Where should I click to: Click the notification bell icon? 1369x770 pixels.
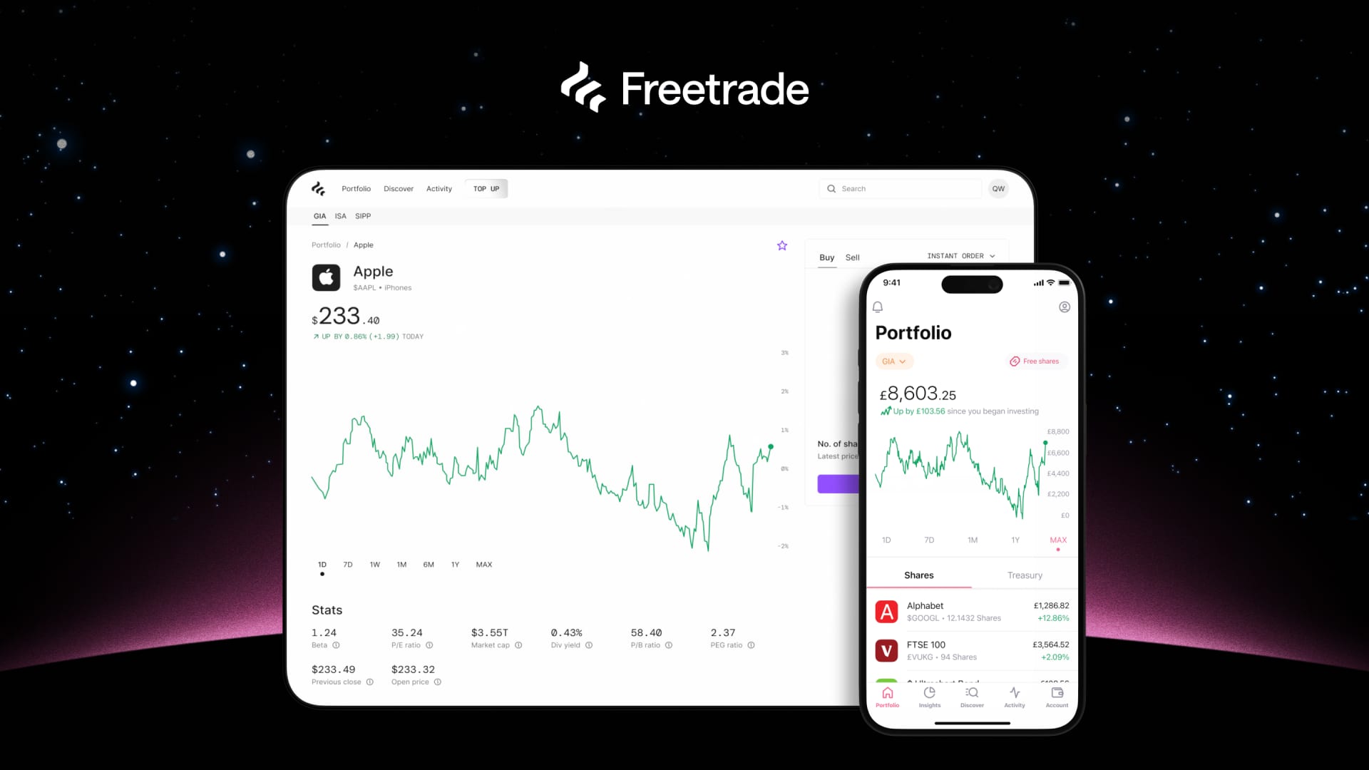pos(877,307)
